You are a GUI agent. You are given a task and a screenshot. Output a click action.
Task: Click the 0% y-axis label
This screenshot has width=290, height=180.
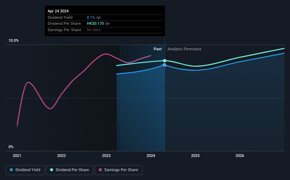coord(11,147)
